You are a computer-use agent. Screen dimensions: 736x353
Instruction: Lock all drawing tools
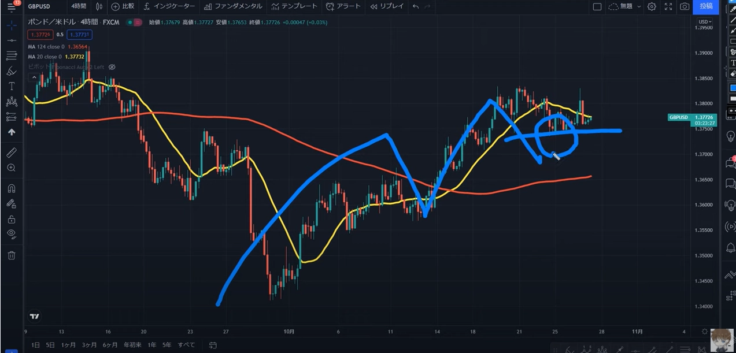click(x=11, y=219)
